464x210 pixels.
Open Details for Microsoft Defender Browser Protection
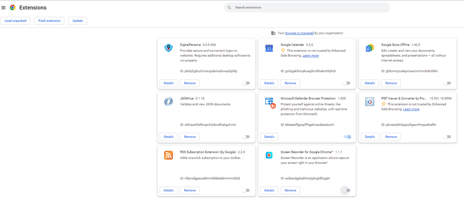(269, 137)
